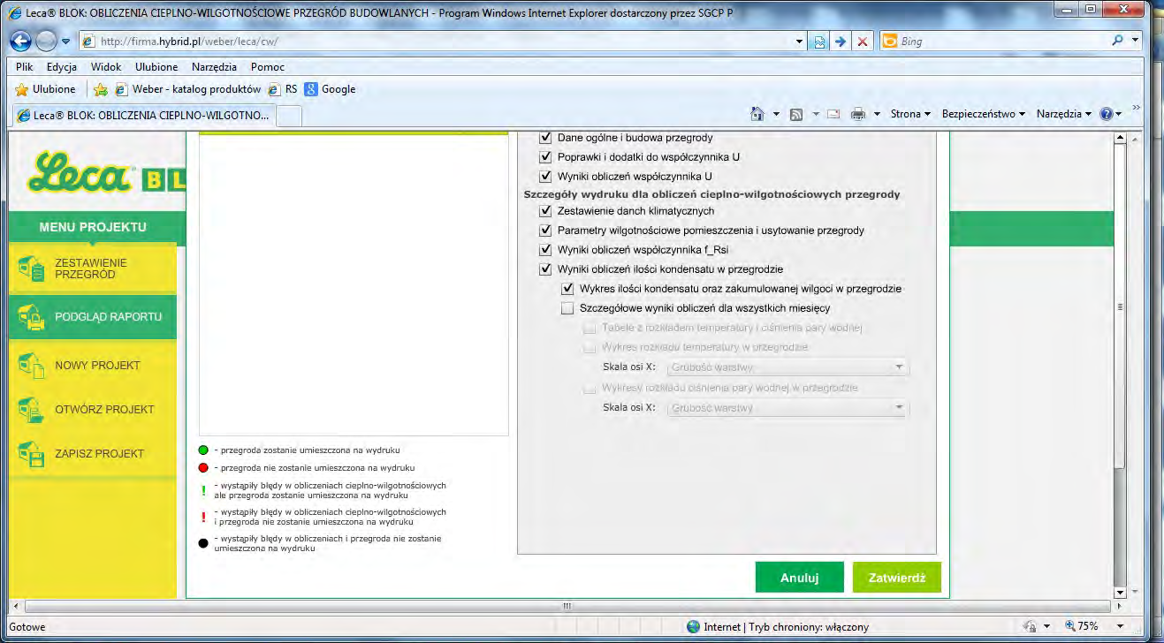Click the page favicon in address bar
1164x643 pixels.
tap(88, 42)
